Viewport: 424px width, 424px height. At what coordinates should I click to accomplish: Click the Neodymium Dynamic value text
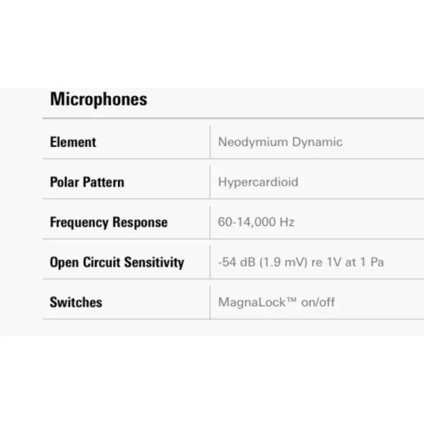281,142
